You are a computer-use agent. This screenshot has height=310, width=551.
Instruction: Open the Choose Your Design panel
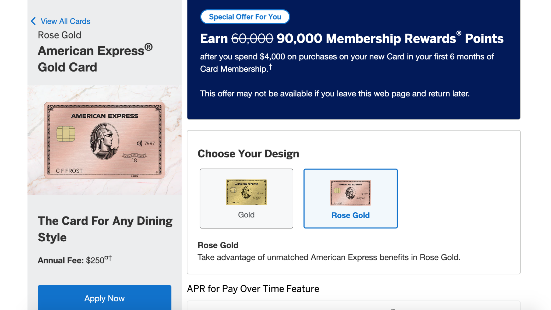pyautogui.click(x=248, y=153)
